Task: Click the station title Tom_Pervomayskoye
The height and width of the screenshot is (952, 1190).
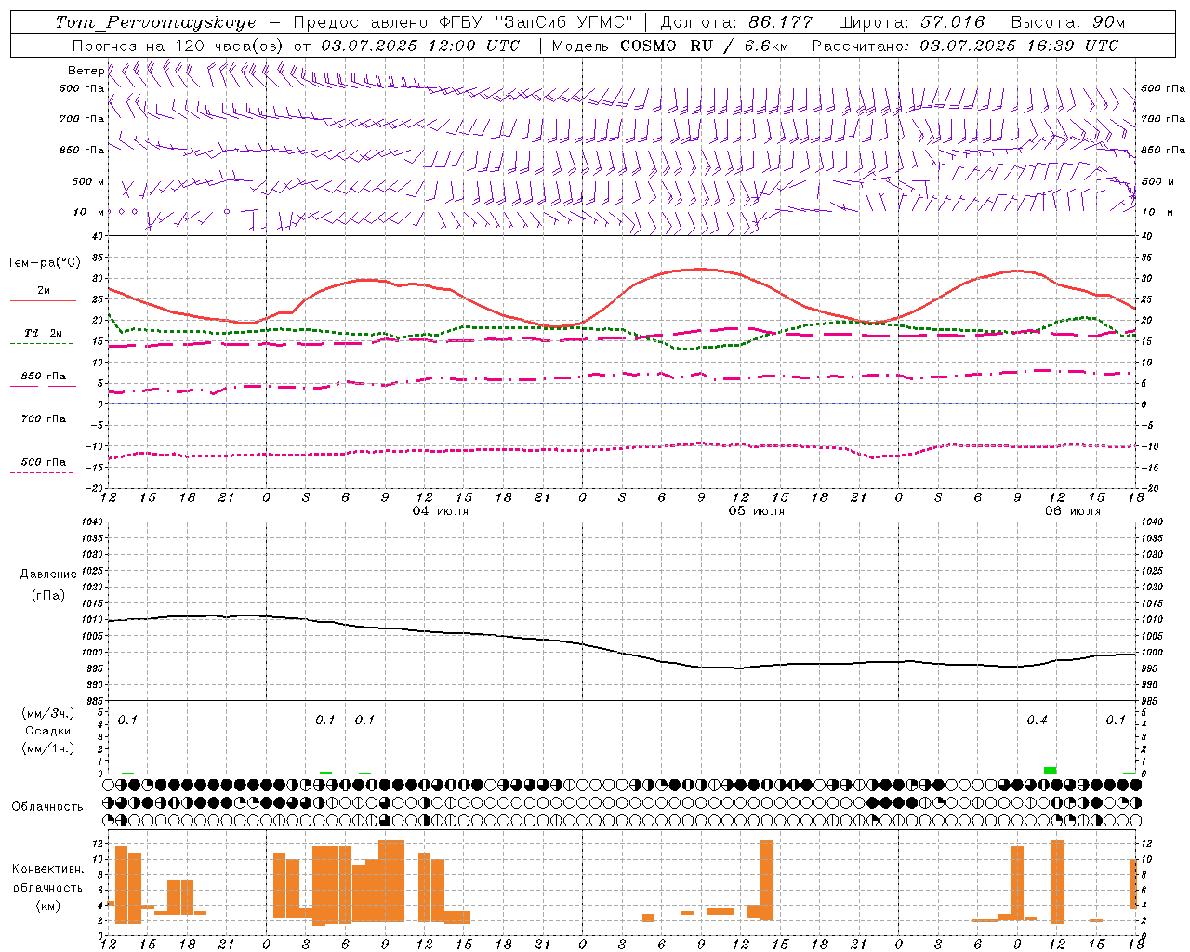Action: 155,22
